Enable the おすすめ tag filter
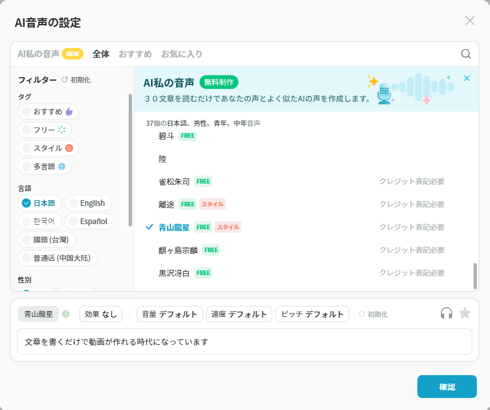The width and height of the screenshot is (490, 410). click(x=48, y=112)
